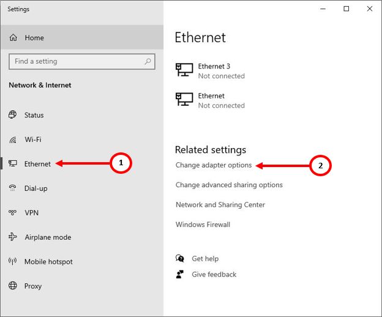The image size is (382, 317).
Task: Select the Wi-Fi category label
Action: [33, 140]
